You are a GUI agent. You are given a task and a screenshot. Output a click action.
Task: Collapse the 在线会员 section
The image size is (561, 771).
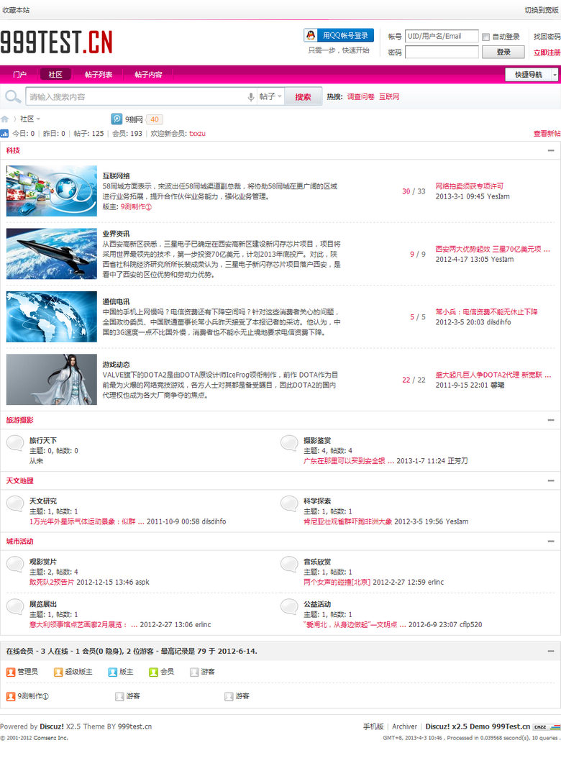tap(551, 651)
